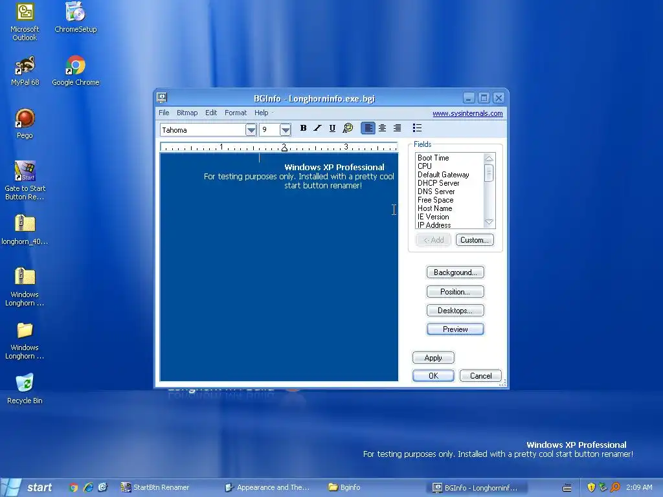Switch to Appearance and Themes taskbar item

click(x=267, y=488)
